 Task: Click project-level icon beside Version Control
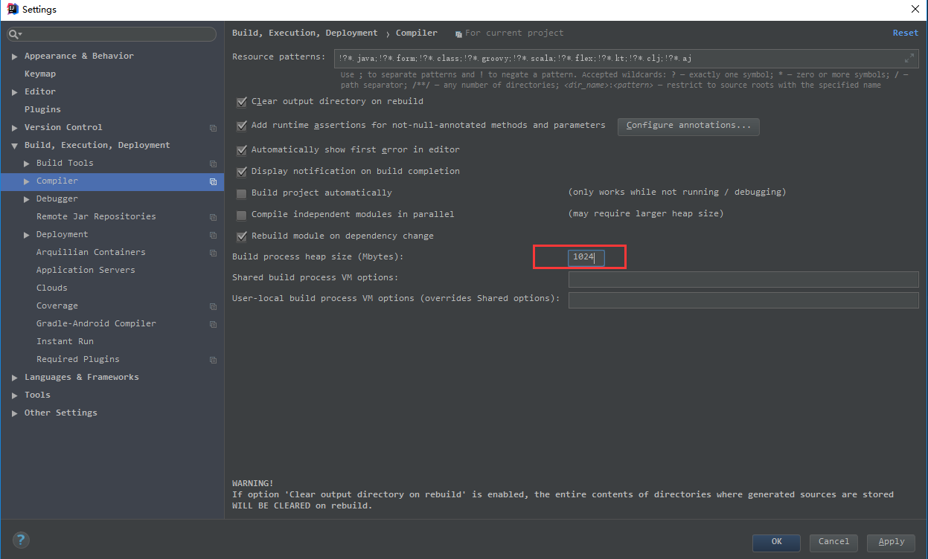tap(213, 128)
